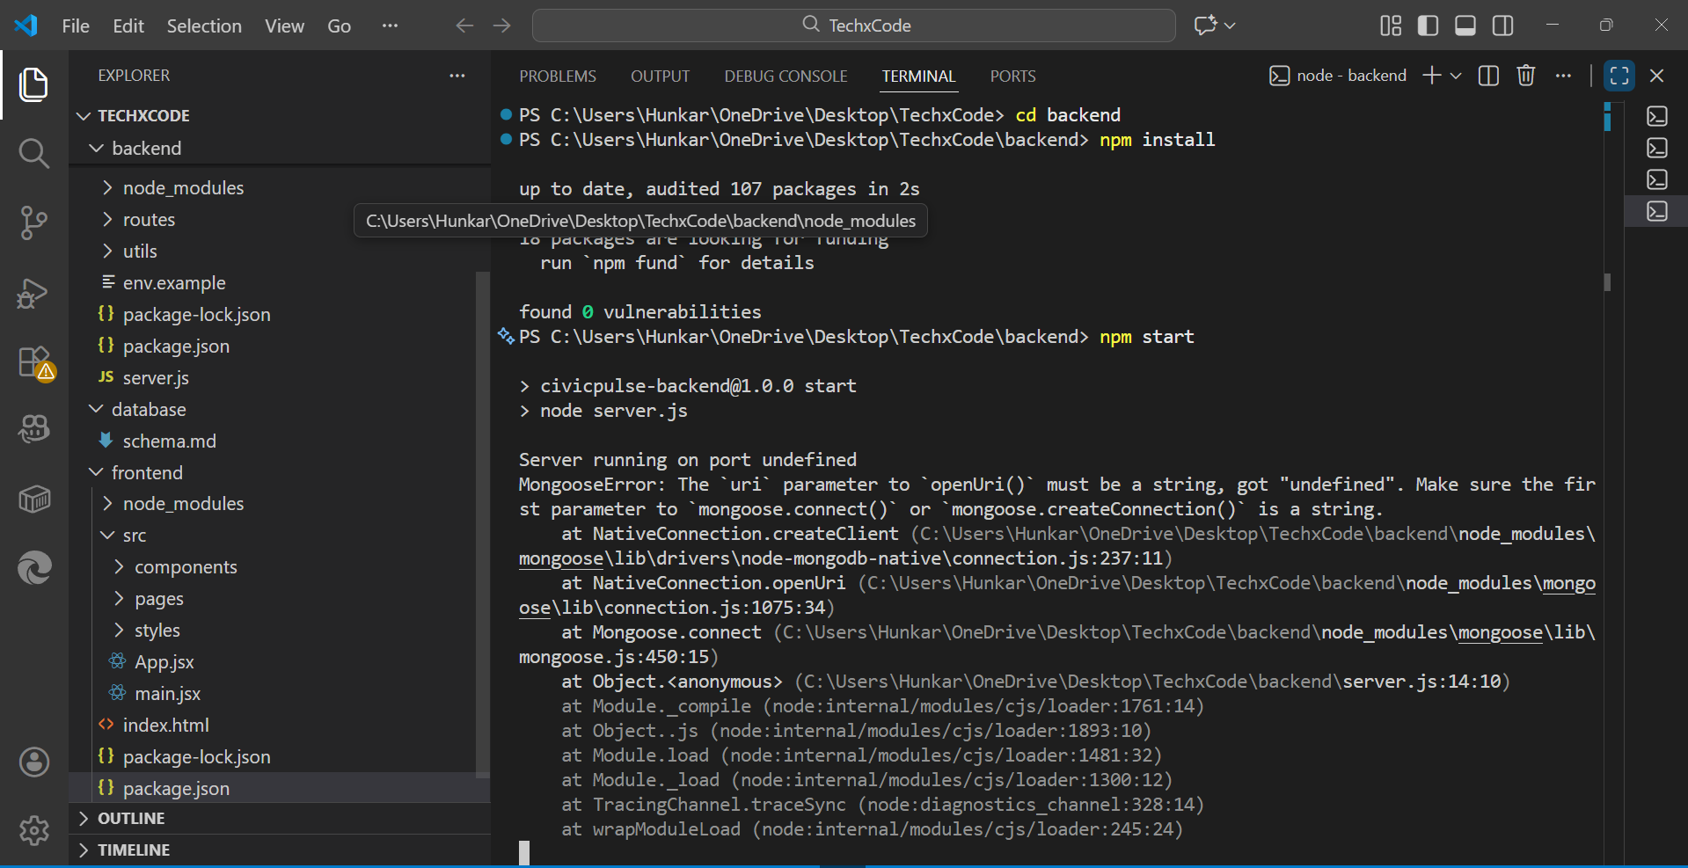Screen dimensions: 1688x868
Task: Open the Search view in activity bar
Action: click(x=33, y=154)
